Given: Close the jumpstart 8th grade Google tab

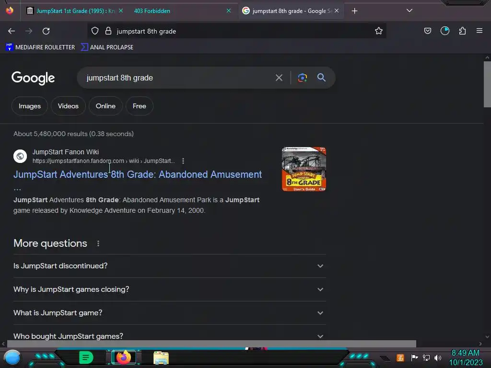Looking at the screenshot, I should (337, 11).
